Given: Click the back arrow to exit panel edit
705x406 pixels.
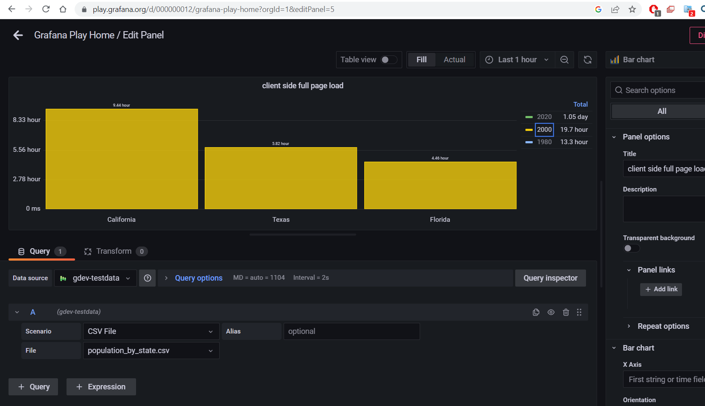Looking at the screenshot, I should (17, 35).
